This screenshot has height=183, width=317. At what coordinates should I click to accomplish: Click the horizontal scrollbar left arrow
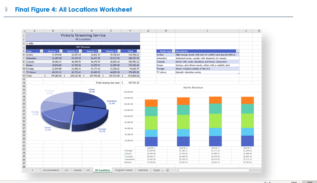pos(177,170)
